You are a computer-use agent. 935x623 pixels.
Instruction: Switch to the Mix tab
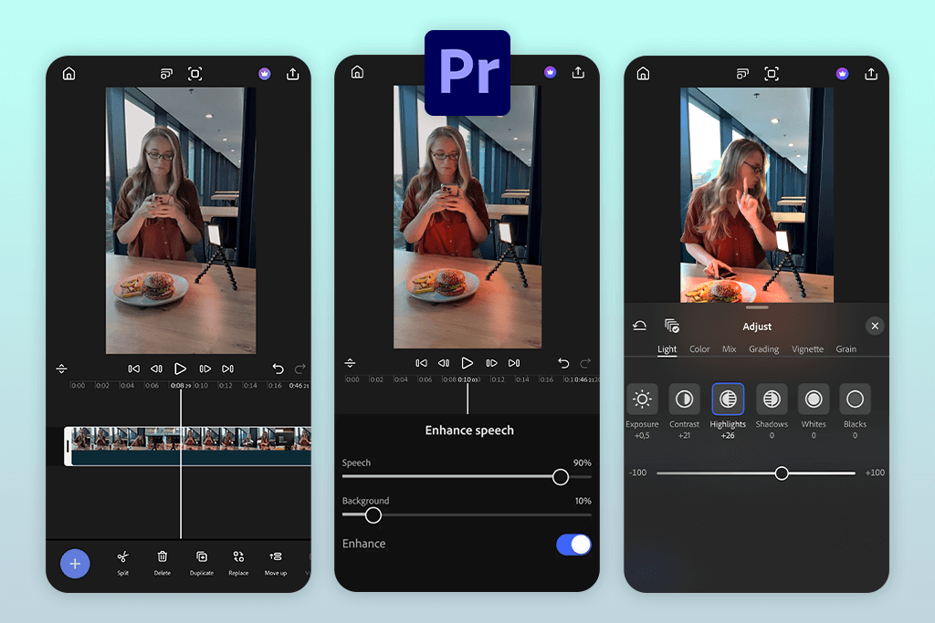click(x=730, y=349)
